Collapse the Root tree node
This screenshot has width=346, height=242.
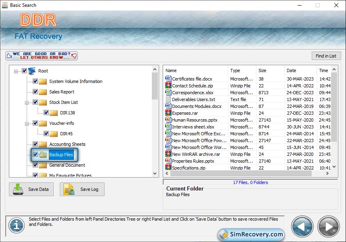point(16,71)
